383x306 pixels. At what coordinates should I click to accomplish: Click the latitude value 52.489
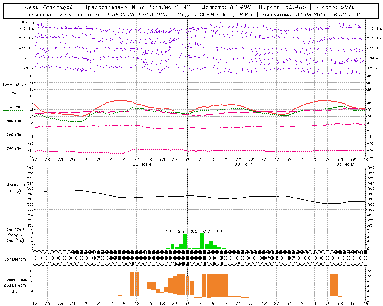pos(296,7)
